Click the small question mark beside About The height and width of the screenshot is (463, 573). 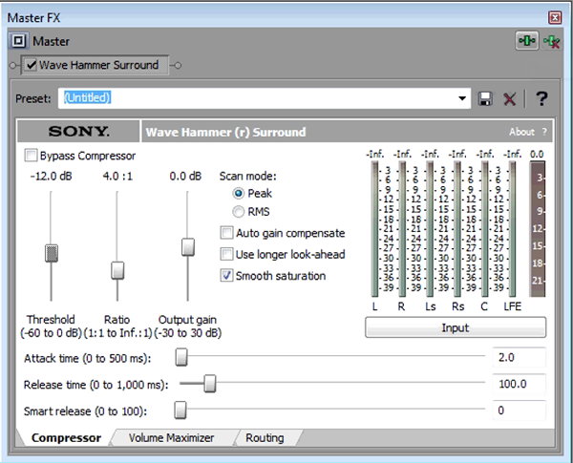click(544, 132)
